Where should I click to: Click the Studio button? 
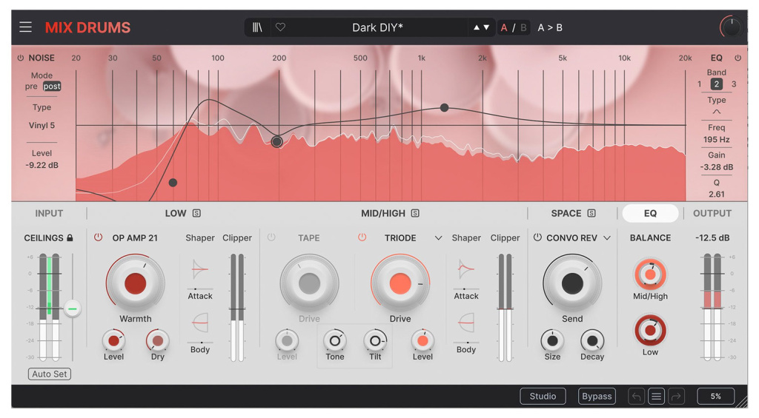pos(543,397)
